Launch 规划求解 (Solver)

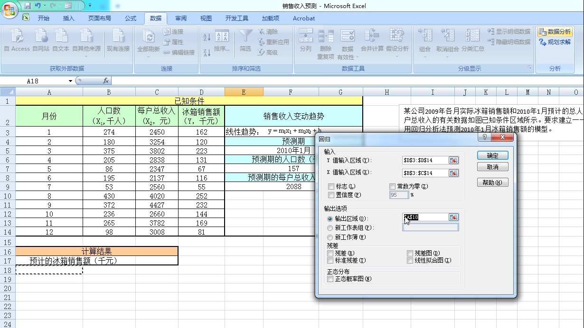click(x=555, y=42)
